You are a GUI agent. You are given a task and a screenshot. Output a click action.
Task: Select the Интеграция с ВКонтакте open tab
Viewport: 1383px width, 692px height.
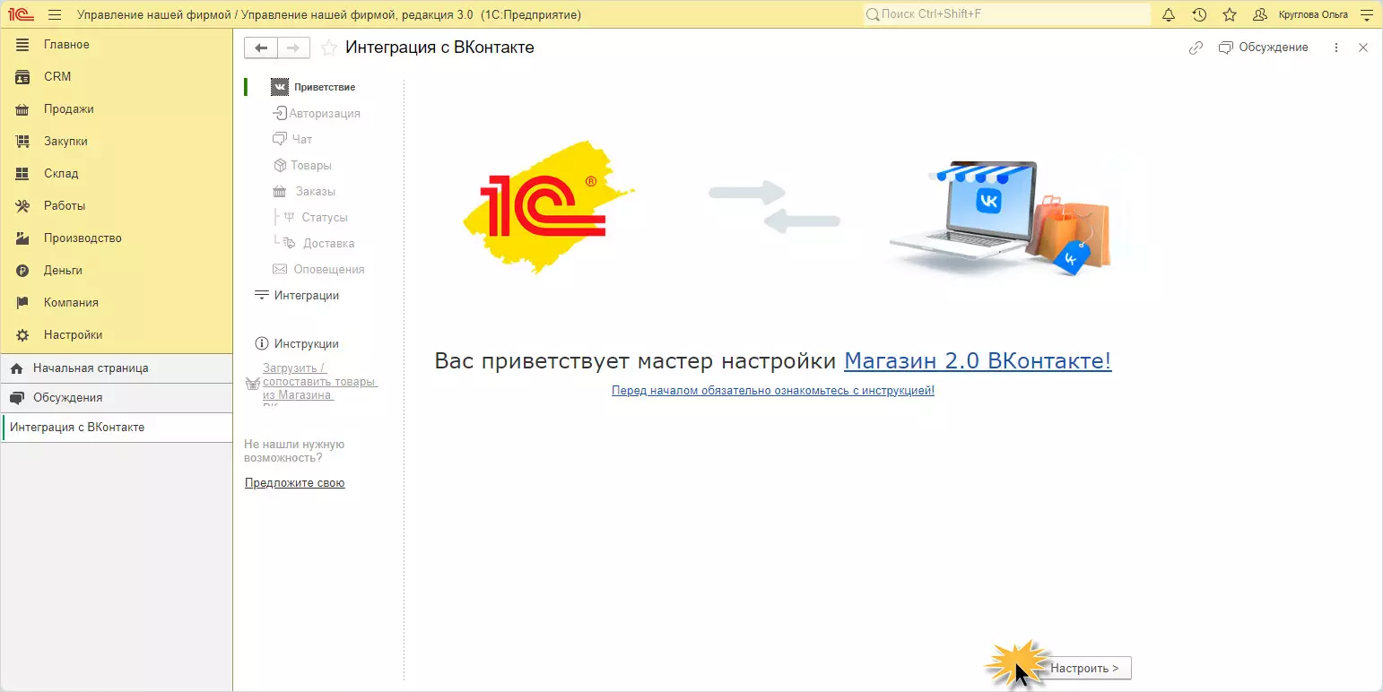point(117,428)
